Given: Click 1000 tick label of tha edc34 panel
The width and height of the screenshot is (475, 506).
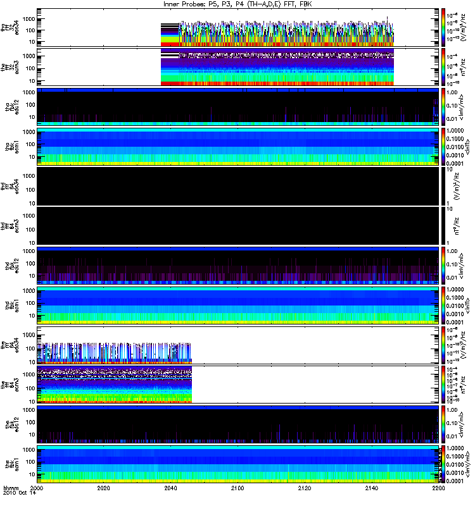Looking at the screenshot, I should tap(28, 19).
